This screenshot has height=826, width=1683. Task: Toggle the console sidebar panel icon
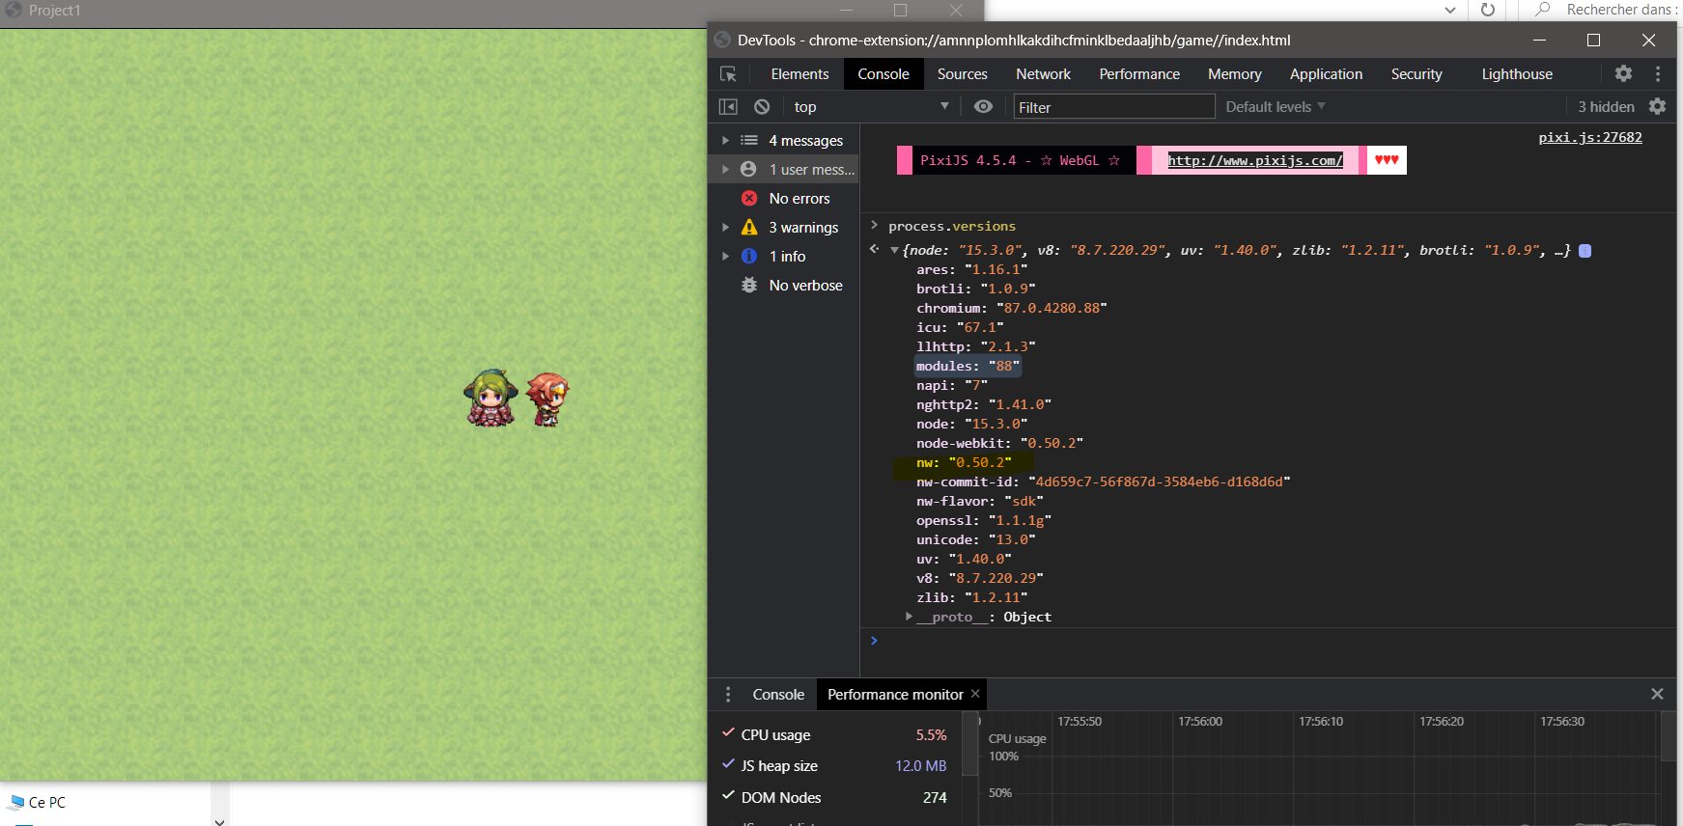pyautogui.click(x=728, y=107)
